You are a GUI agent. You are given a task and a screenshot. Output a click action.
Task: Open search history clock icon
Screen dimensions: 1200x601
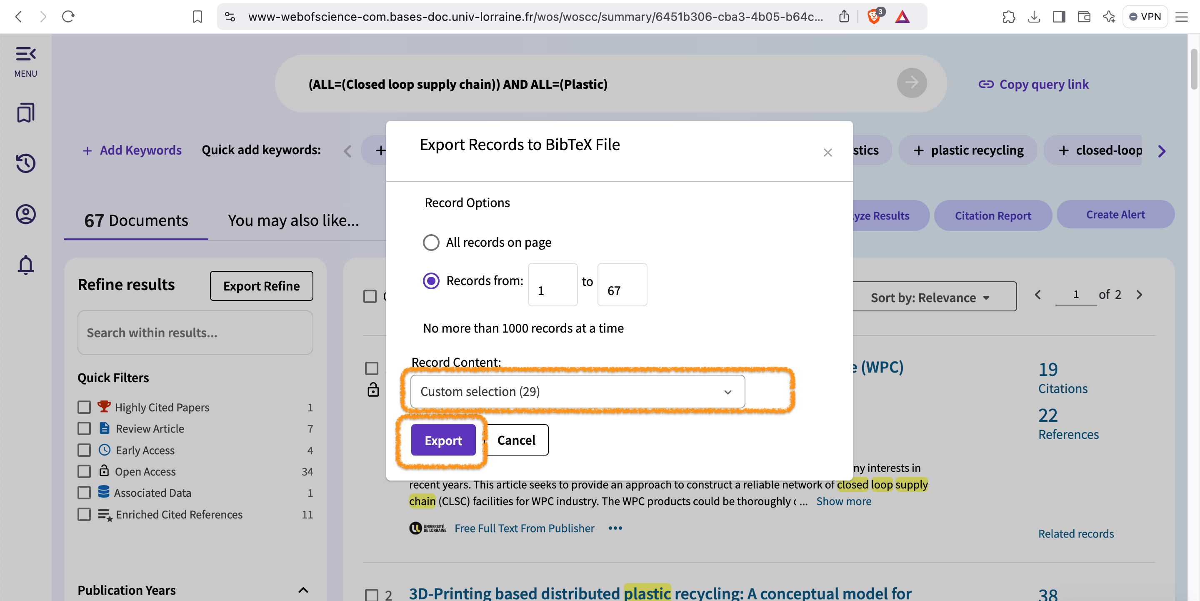point(25,163)
